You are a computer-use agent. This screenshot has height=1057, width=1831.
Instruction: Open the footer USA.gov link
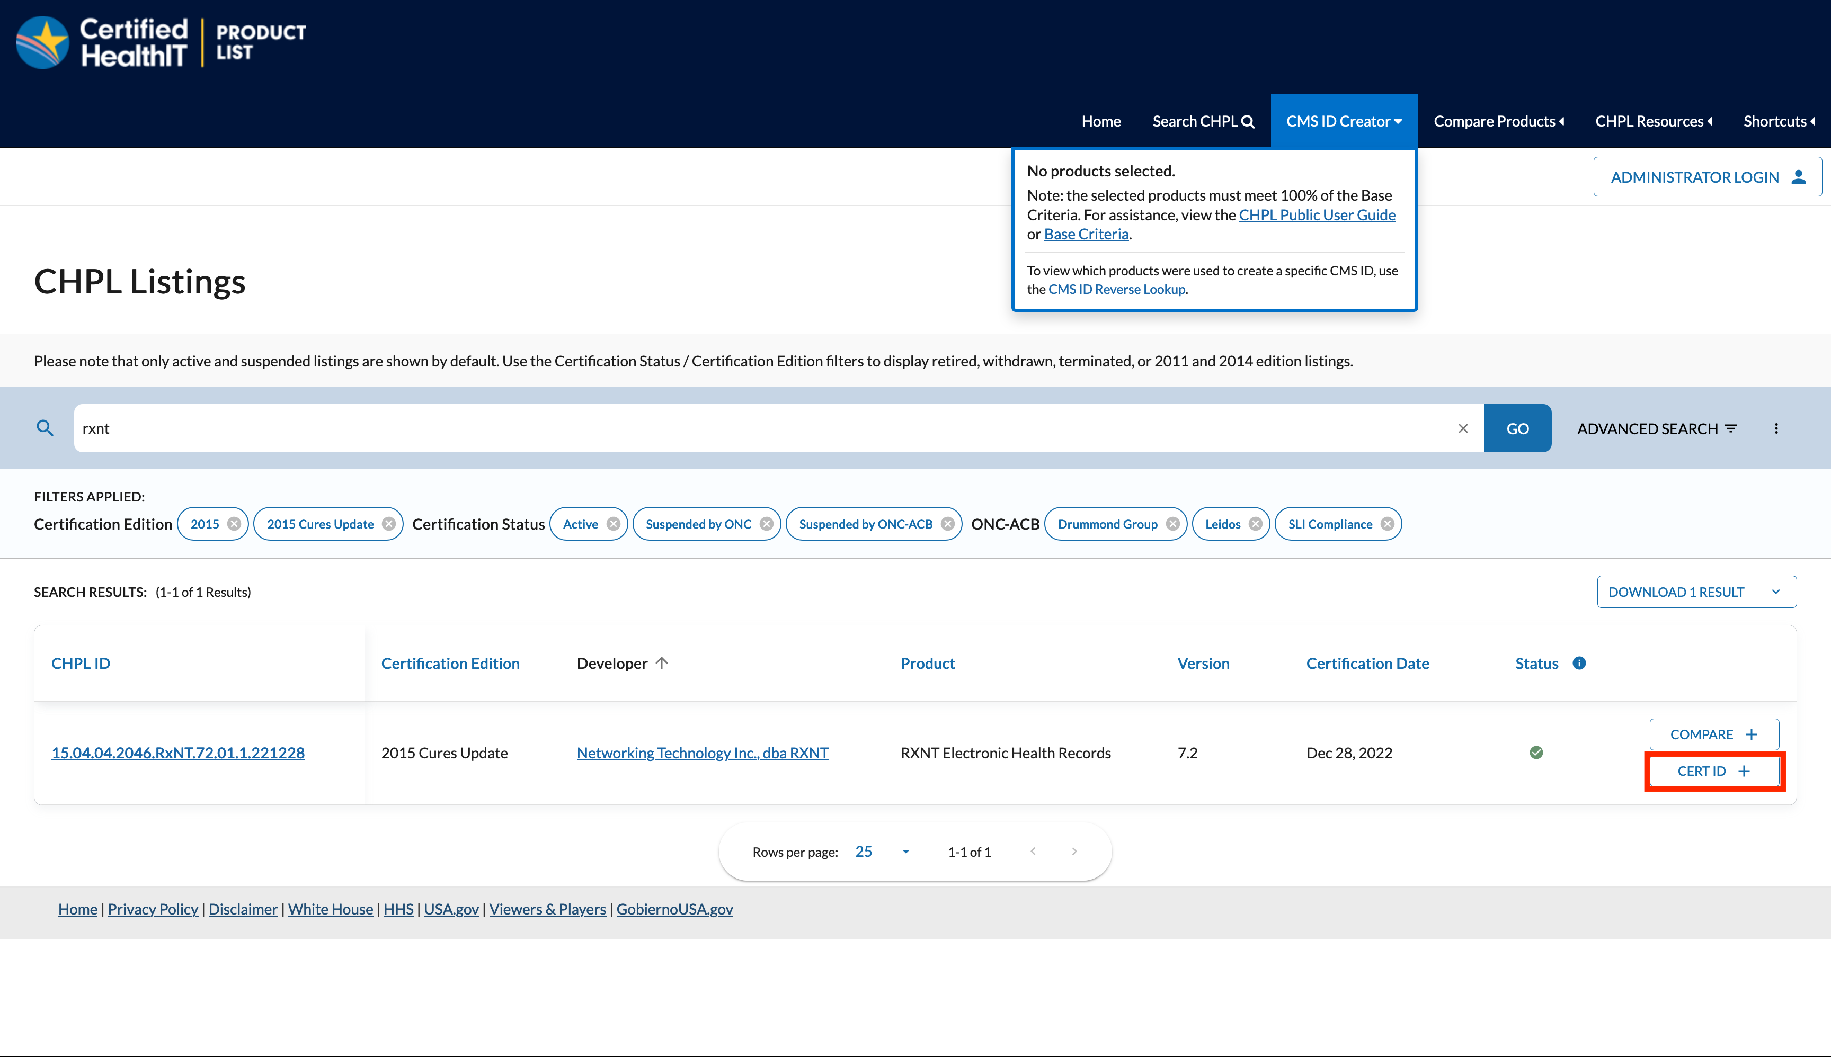pyautogui.click(x=451, y=909)
